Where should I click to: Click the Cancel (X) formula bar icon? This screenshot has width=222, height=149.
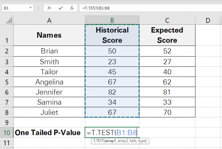50,7
